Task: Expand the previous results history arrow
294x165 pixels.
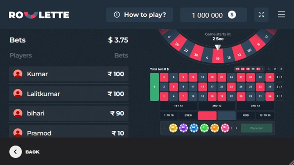Action: (x=262, y=69)
